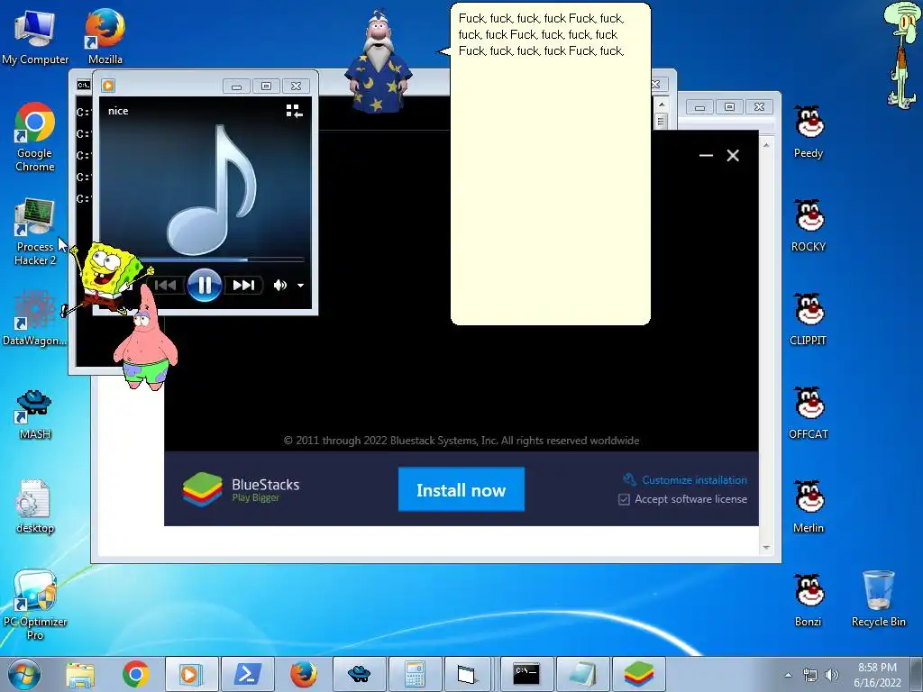Click the scroll down arrow of the back window
Screen dimensions: 923x692
click(x=766, y=548)
